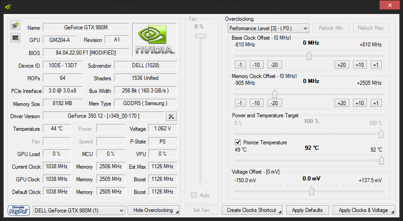Click the power target slider handle
This screenshot has width=403, height=221.
click(381, 134)
